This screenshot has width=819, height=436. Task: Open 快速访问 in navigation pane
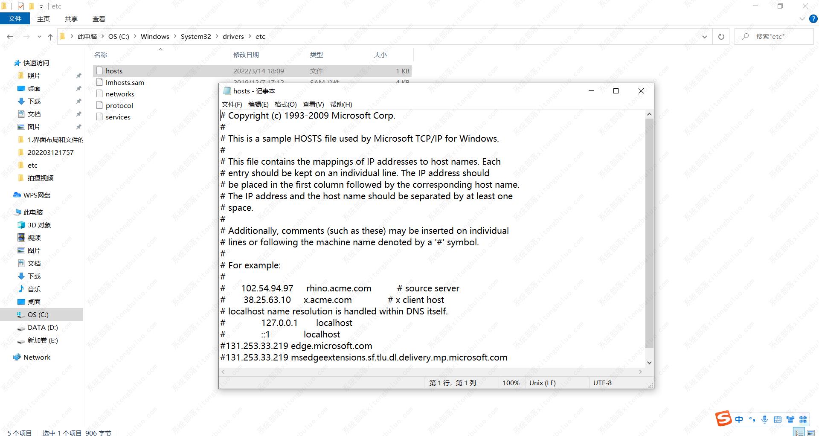[x=36, y=63]
